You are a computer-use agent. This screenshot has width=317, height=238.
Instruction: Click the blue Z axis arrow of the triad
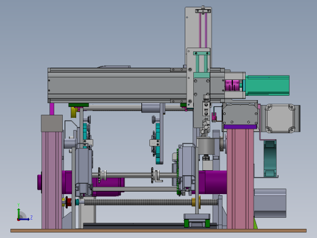coord(24,219)
